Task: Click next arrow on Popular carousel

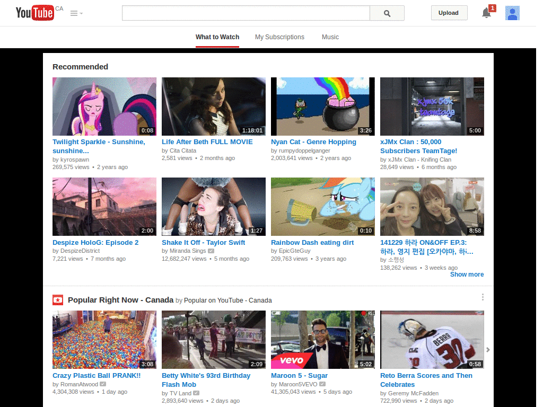Action: pyautogui.click(x=488, y=350)
